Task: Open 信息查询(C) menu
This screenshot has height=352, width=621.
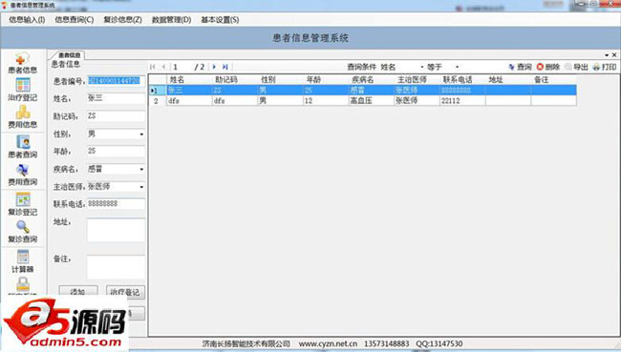Action: coord(75,20)
